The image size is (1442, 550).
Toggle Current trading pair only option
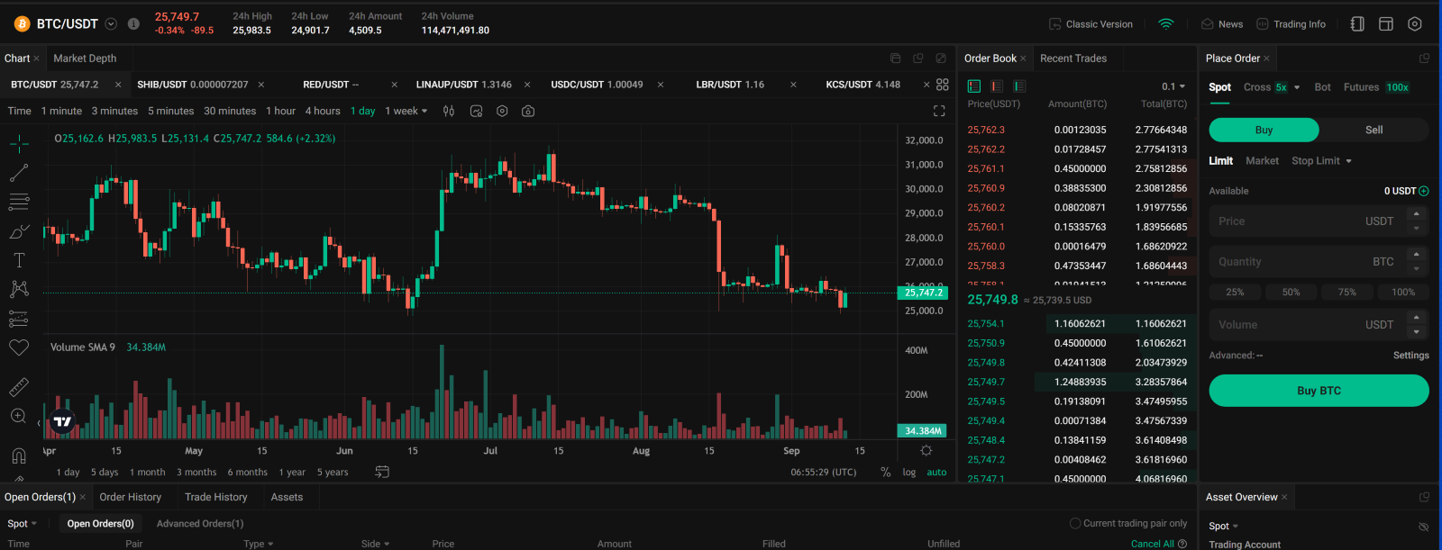1128,523
